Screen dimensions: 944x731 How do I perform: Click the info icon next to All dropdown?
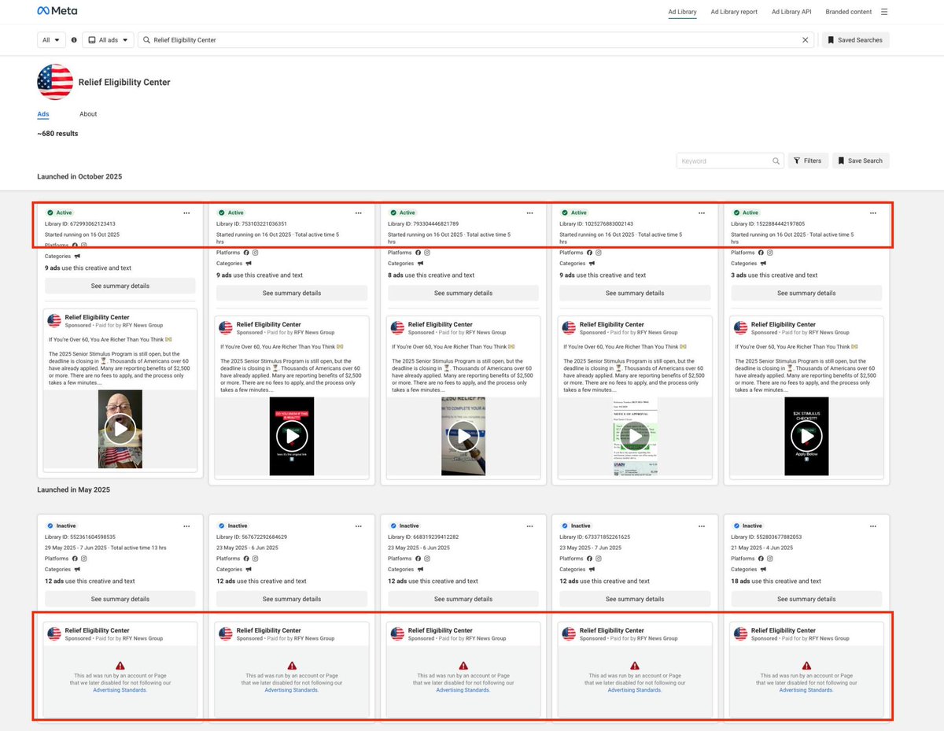point(74,39)
